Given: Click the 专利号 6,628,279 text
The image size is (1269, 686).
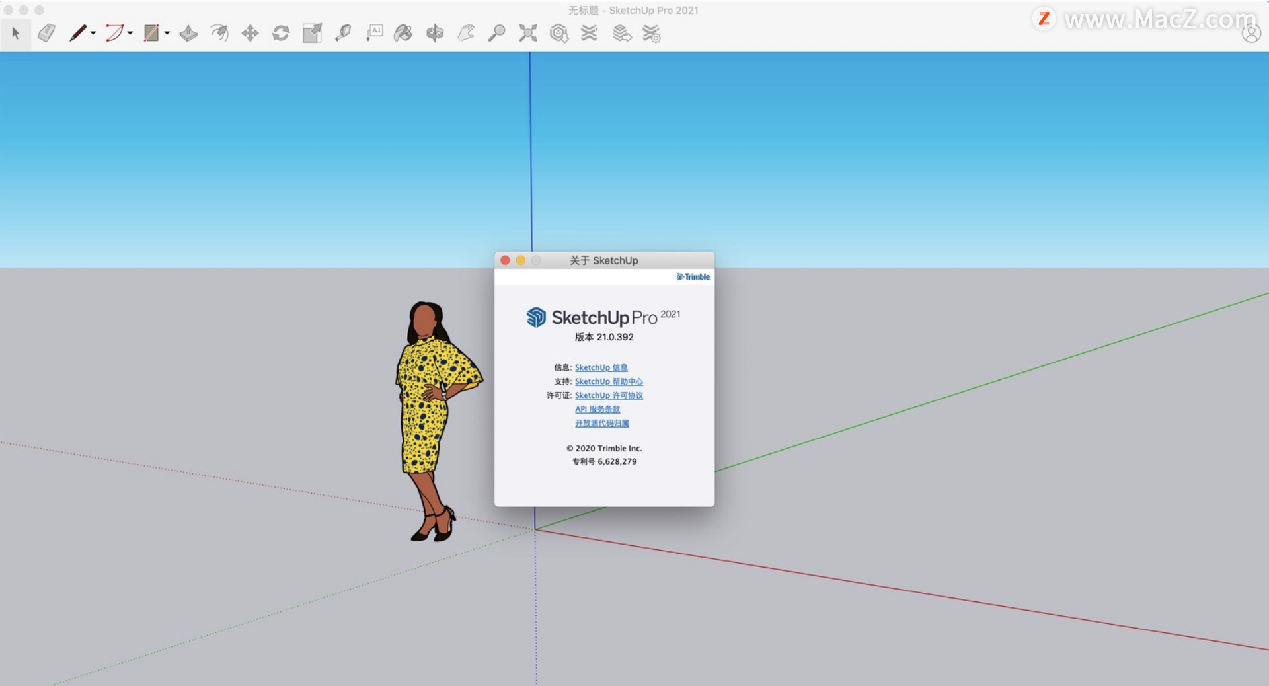Looking at the screenshot, I should pos(604,461).
